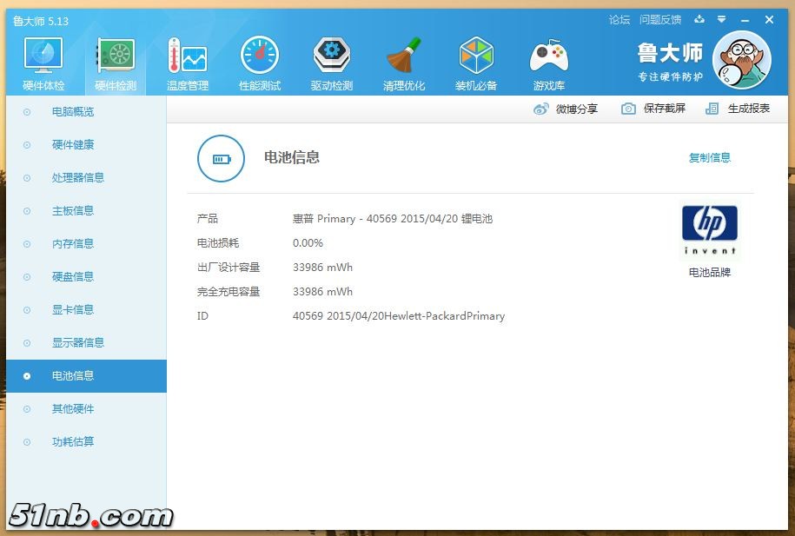The image size is (795, 536).
Task: Click the 复制信息 copy info link
Action: [709, 157]
